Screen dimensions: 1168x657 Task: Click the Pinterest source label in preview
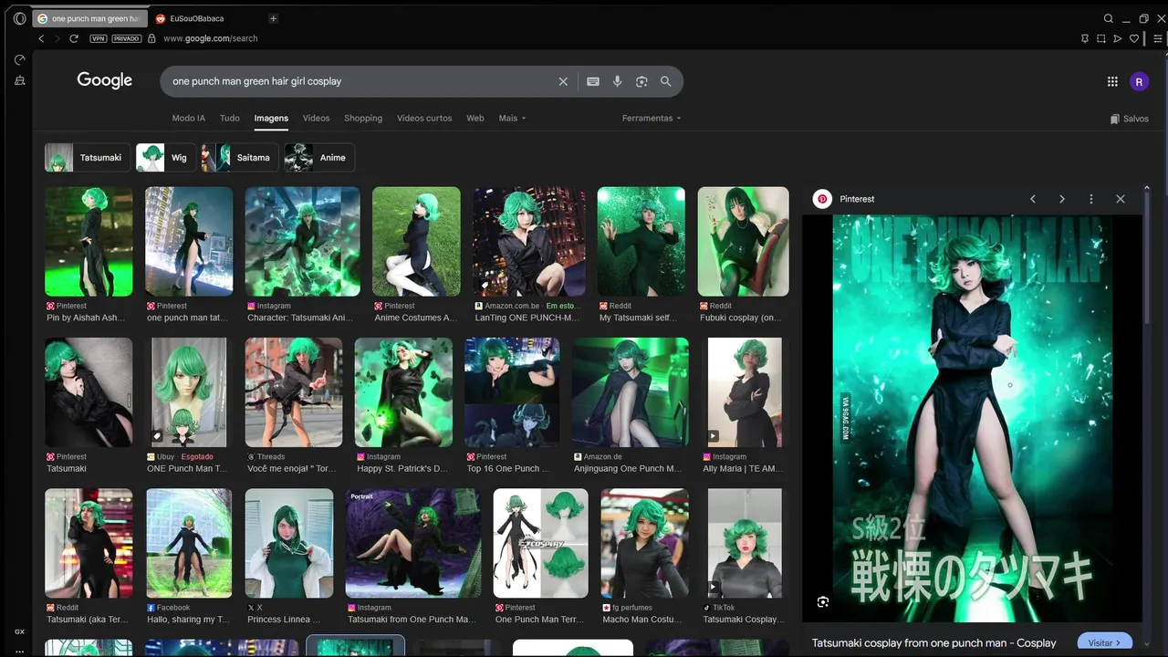click(857, 199)
